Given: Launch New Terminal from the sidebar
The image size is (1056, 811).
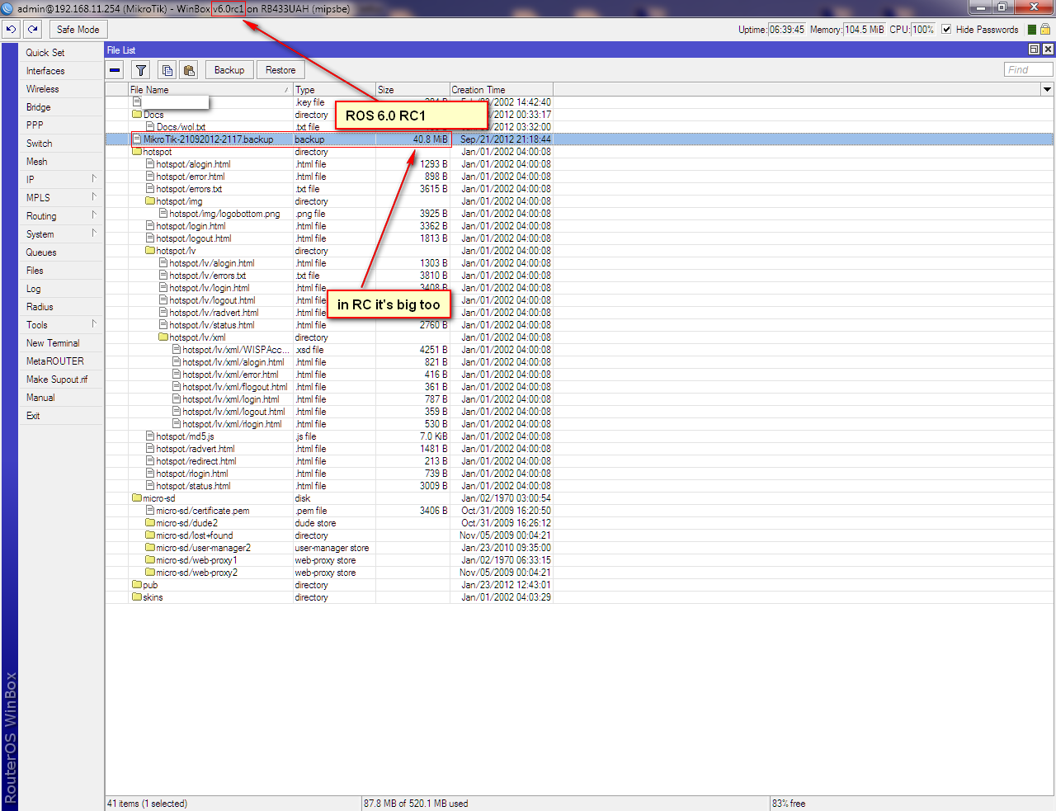Looking at the screenshot, I should pyautogui.click(x=53, y=343).
